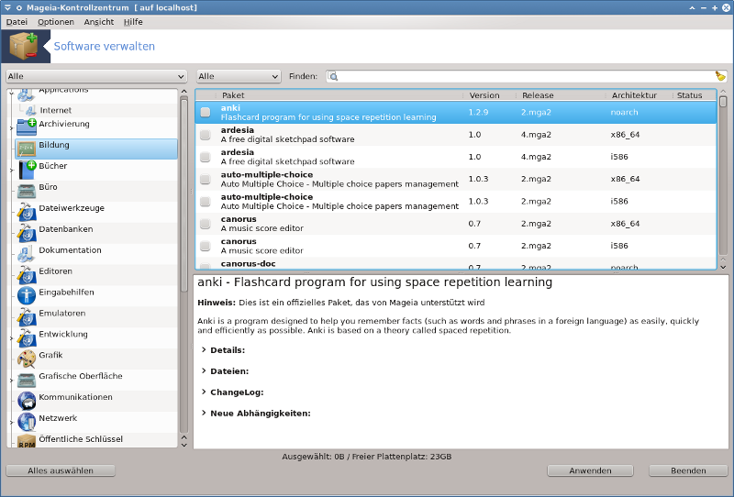Image resolution: width=734 pixels, height=497 pixels.
Task: Toggle ardesia i586 package checkbox
Action: tap(205, 157)
